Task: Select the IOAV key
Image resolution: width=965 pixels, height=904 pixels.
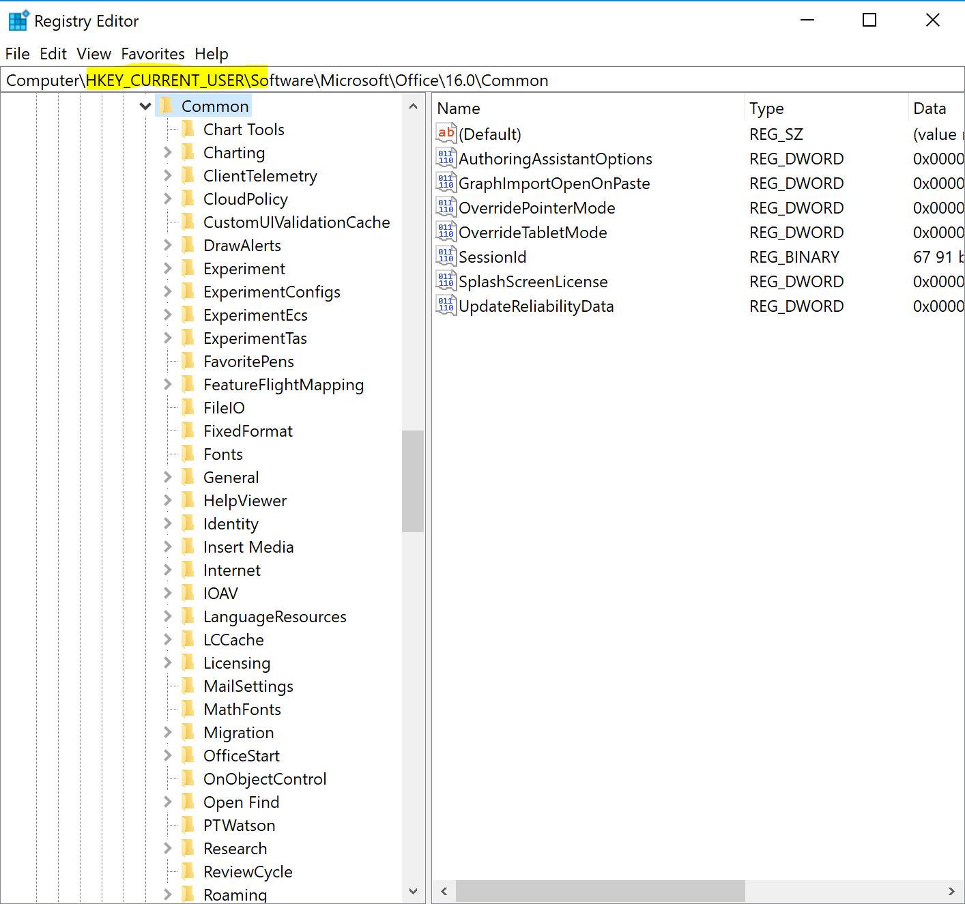Action: tap(220, 593)
